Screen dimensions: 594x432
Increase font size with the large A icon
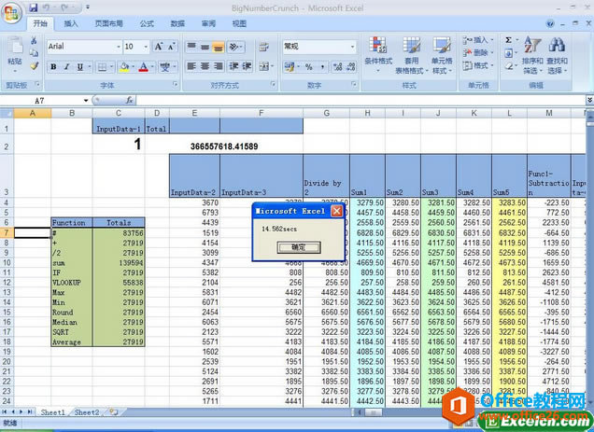pos(159,47)
